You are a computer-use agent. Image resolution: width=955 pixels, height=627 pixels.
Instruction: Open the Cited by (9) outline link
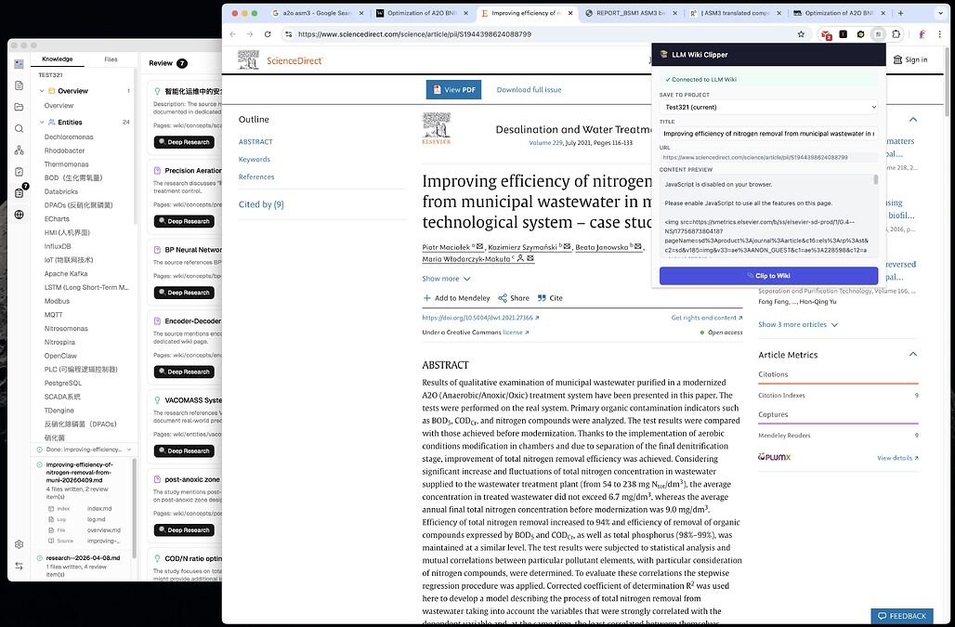[x=261, y=204]
